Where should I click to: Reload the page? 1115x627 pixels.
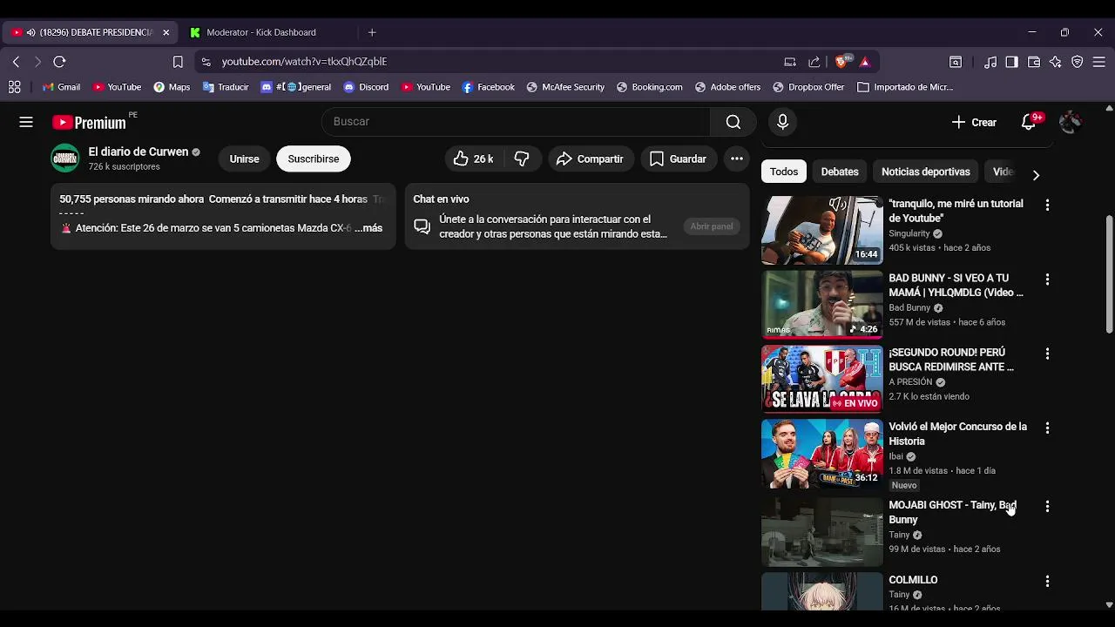(x=59, y=62)
